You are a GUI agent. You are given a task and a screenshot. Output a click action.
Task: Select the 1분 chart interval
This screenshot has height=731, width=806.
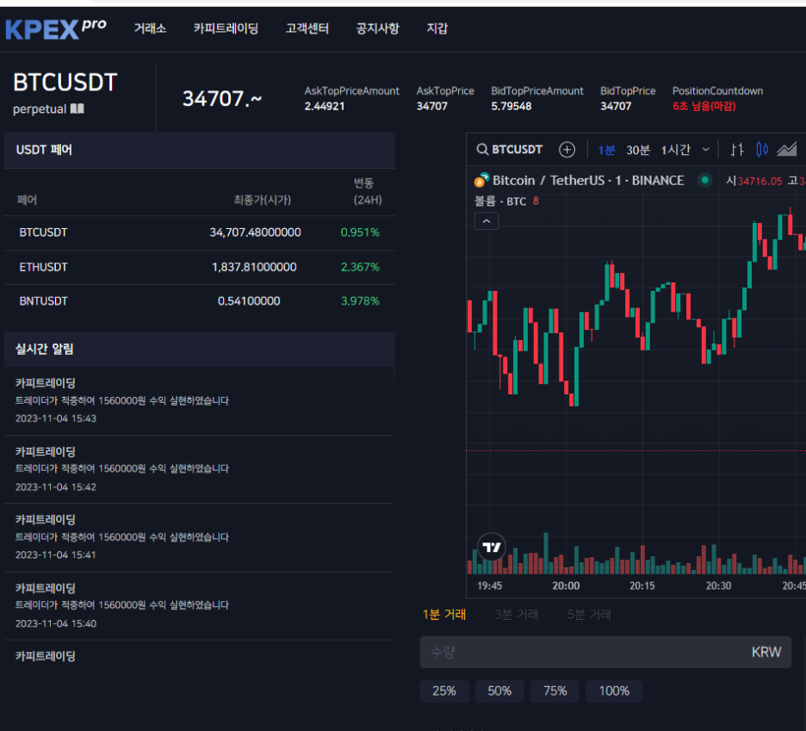[606, 150]
